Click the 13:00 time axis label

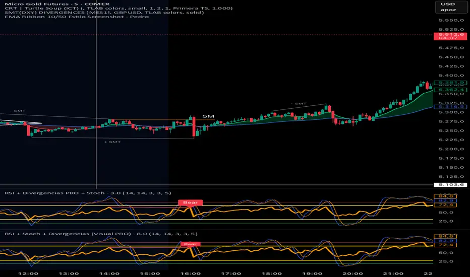[69, 273]
